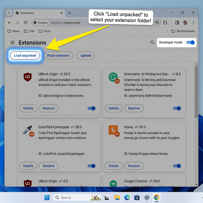
Task: Open Details for ColorPick Eyedropper
Action: [28, 166]
